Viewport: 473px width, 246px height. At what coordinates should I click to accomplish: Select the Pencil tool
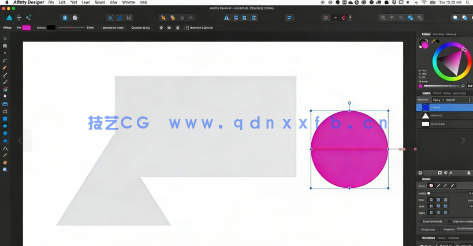pyautogui.click(x=5, y=75)
